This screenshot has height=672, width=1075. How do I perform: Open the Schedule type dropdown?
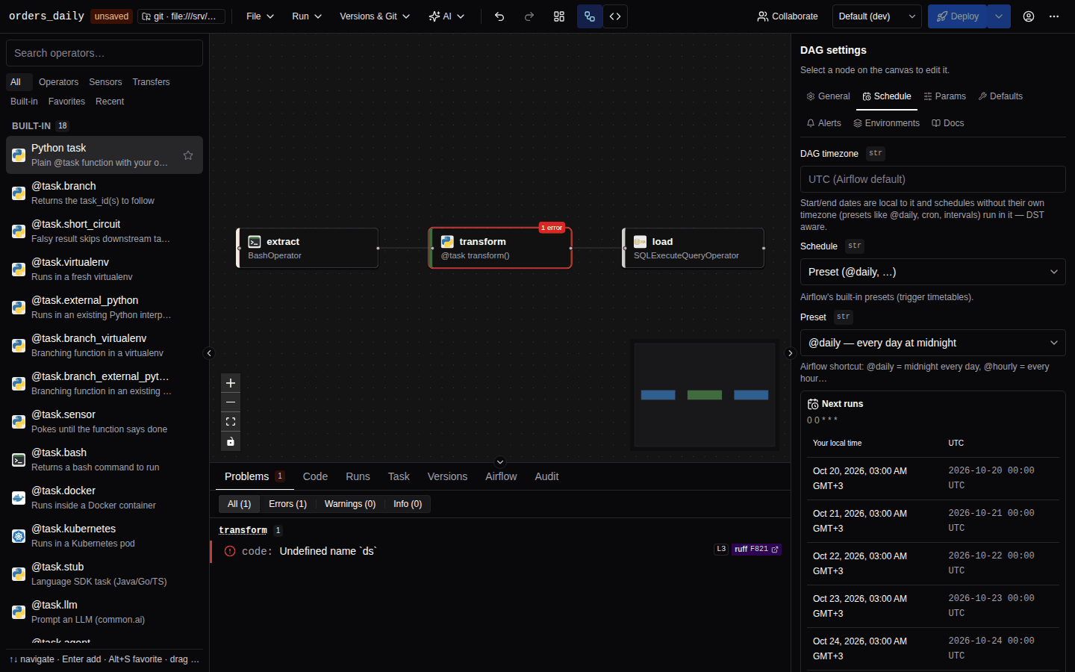click(x=933, y=272)
